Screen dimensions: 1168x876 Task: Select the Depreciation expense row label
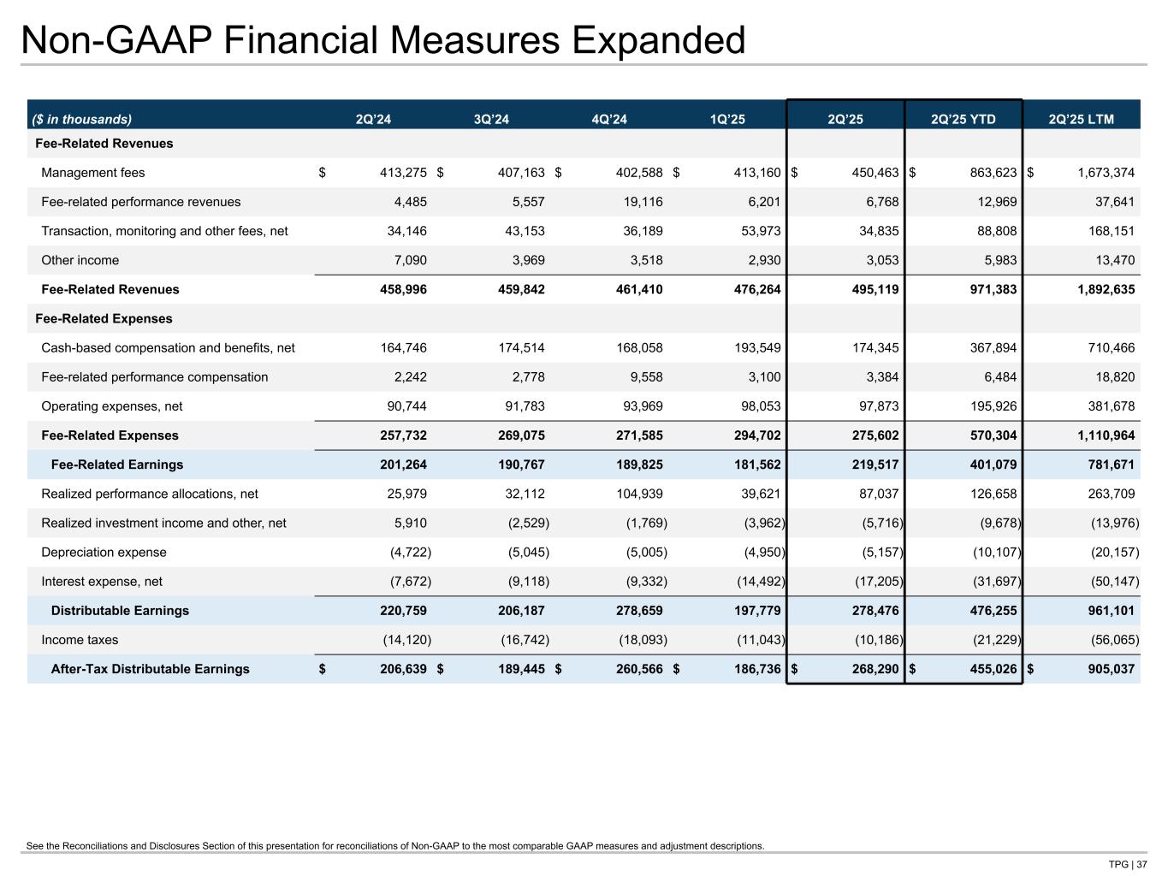point(104,553)
